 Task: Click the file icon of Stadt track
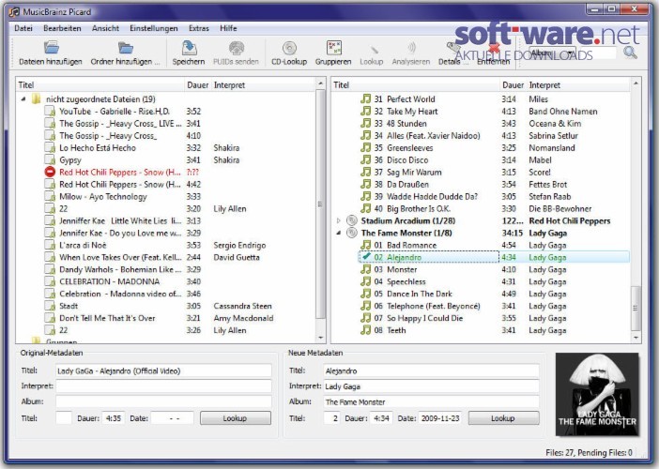tap(50, 306)
